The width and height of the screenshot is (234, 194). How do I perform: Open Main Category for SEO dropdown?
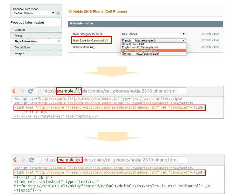pyautogui.click(x=153, y=34)
